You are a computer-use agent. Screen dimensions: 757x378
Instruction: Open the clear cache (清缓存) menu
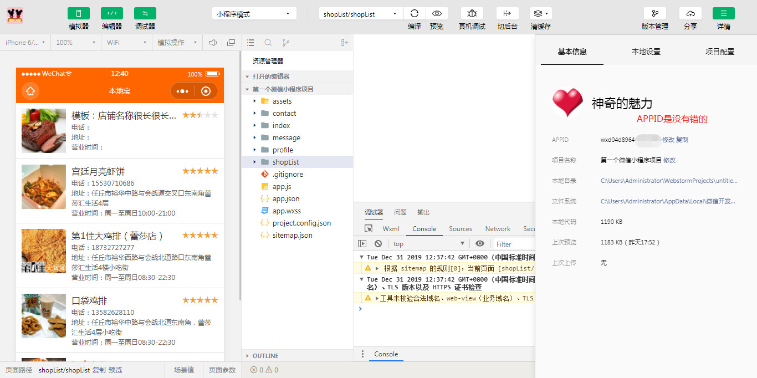tap(540, 13)
